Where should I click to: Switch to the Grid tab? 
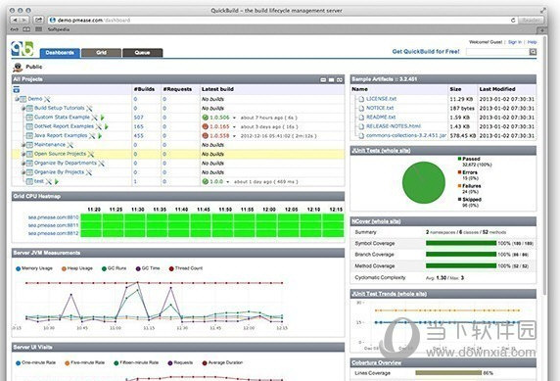pos(101,53)
